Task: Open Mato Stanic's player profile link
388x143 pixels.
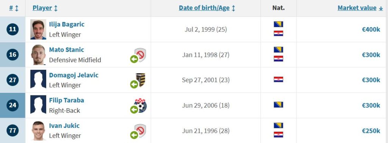Action: click(66, 50)
